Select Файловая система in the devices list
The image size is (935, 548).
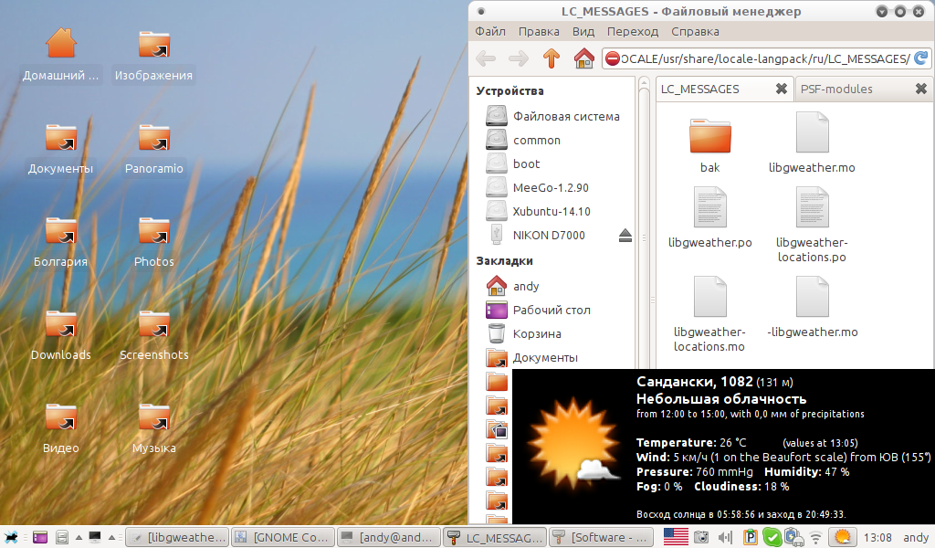(x=565, y=117)
